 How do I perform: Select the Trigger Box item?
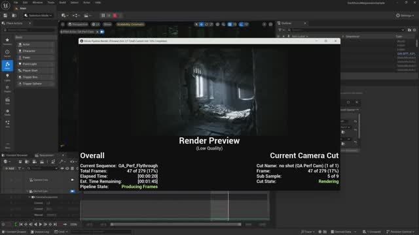35,77
